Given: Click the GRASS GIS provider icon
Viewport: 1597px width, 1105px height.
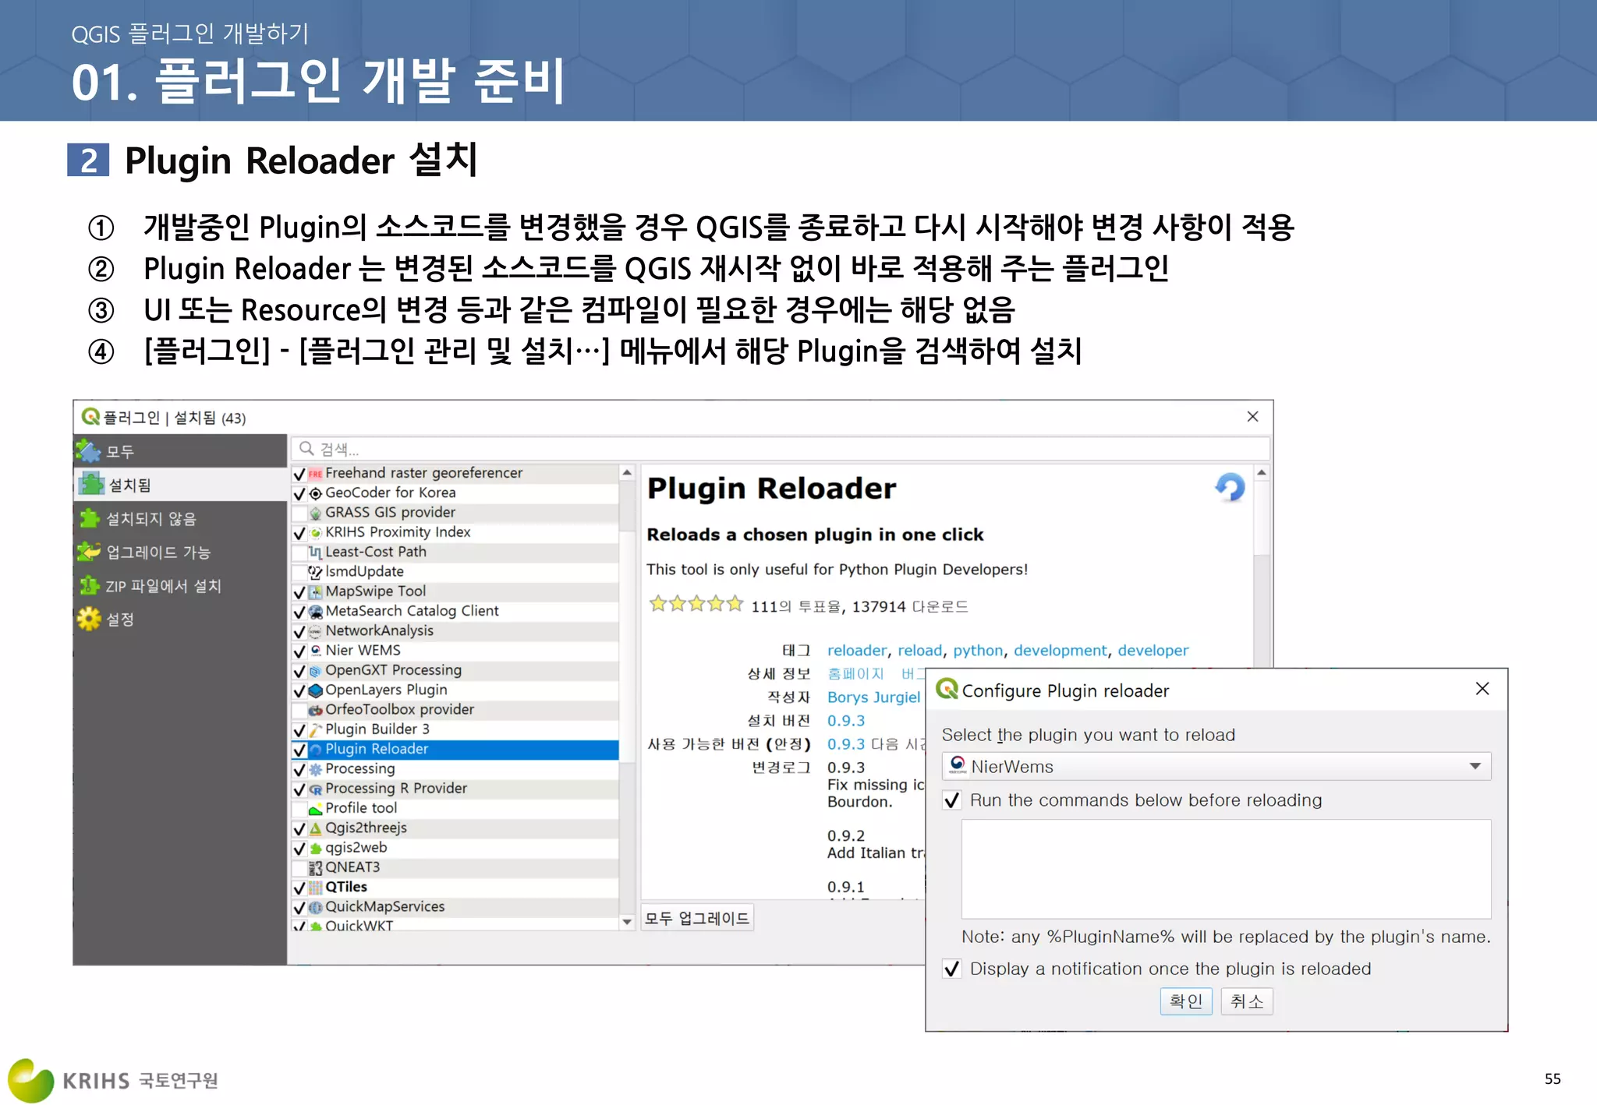Looking at the screenshot, I should tap(316, 514).
